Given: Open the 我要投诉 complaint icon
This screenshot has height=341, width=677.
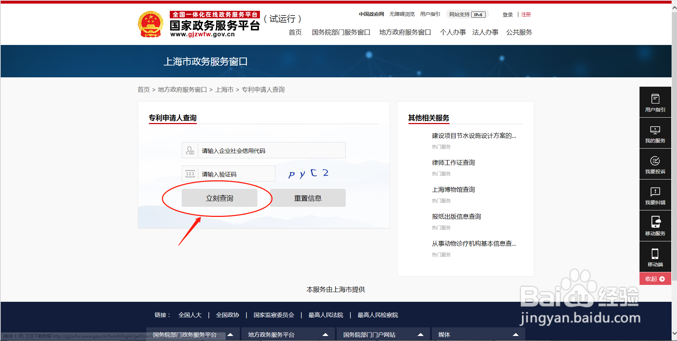Looking at the screenshot, I should click(x=655, y=164).
